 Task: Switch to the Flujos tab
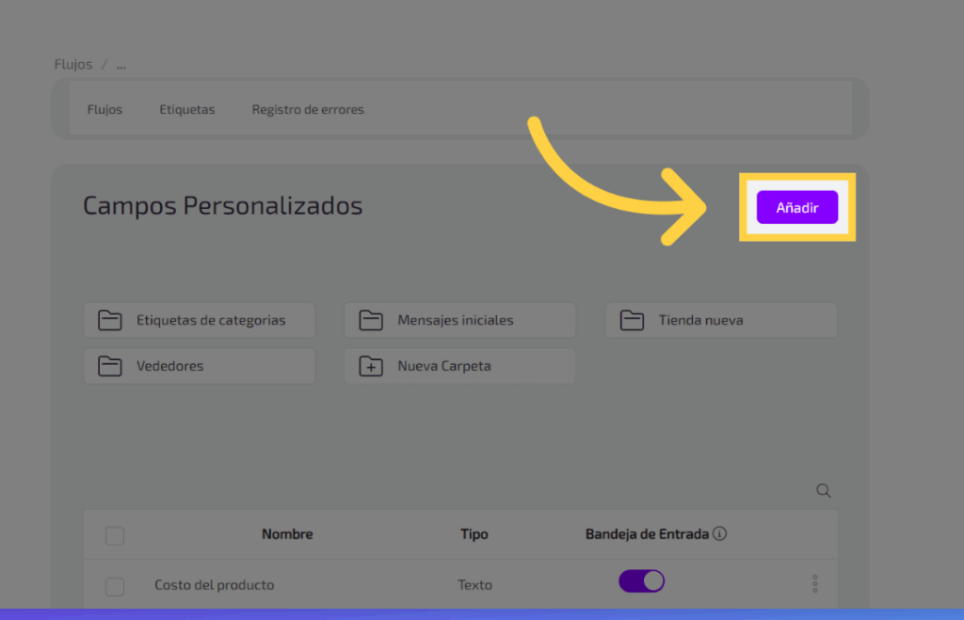104,109
